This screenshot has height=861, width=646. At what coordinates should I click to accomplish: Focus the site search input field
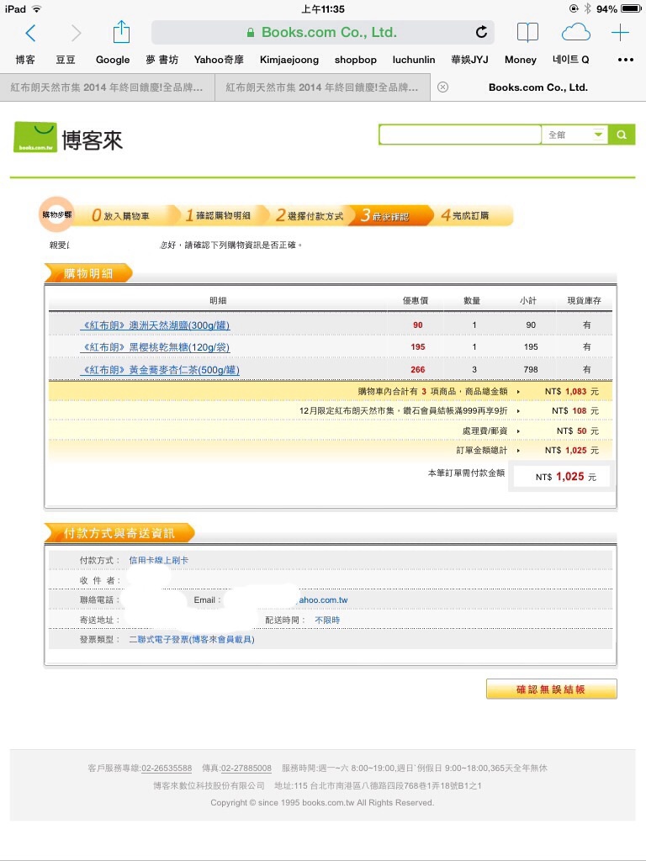460,135
